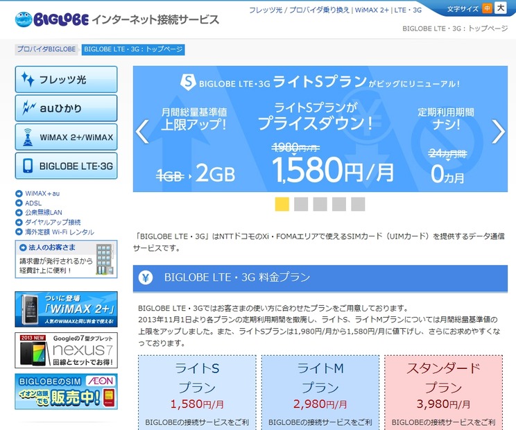Image resolution: width=516 pixels, height=430 pixels.
Task: Go to プロバイダBIGLOBE breadcrumb
Action: point(46,49)
